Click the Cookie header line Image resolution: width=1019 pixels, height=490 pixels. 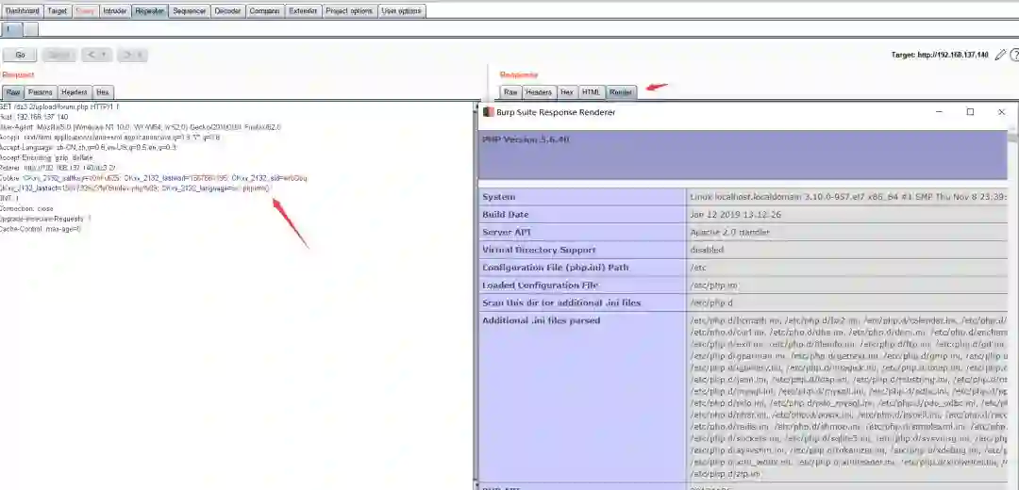pos(154,178)
